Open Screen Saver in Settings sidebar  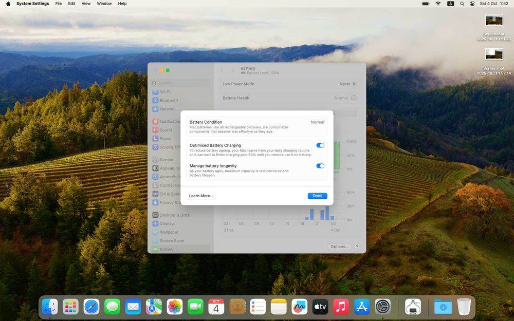pyautogui.click(x=180, y=241)
